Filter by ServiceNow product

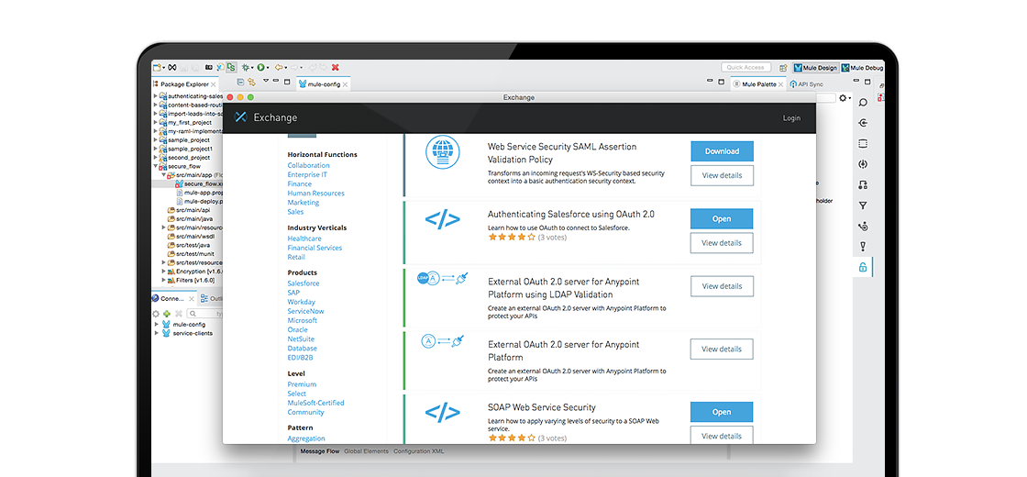(305, 311)
